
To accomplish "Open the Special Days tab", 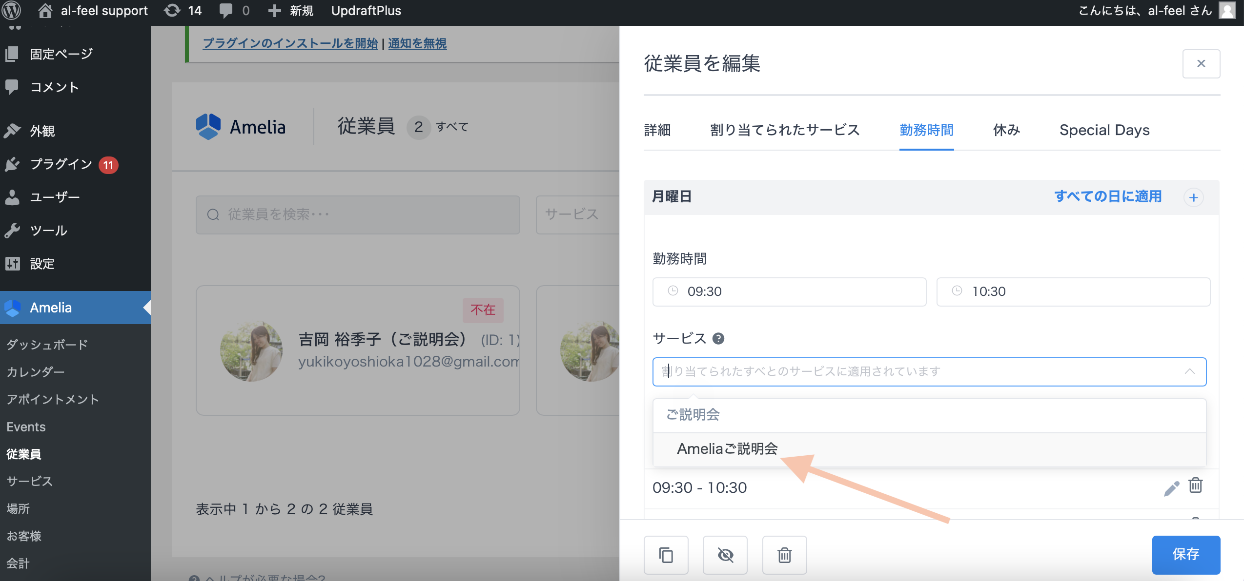I will point(1104,130).
